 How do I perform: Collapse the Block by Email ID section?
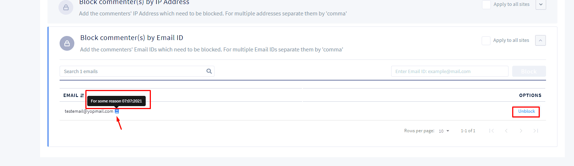click(541, 40)
